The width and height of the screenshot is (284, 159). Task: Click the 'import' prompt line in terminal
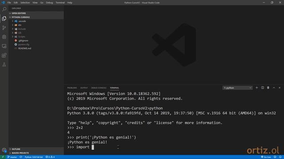pyautogui.click(x=81, y=147)
